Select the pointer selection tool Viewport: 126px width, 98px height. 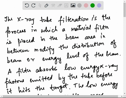(x=40, y=6)
